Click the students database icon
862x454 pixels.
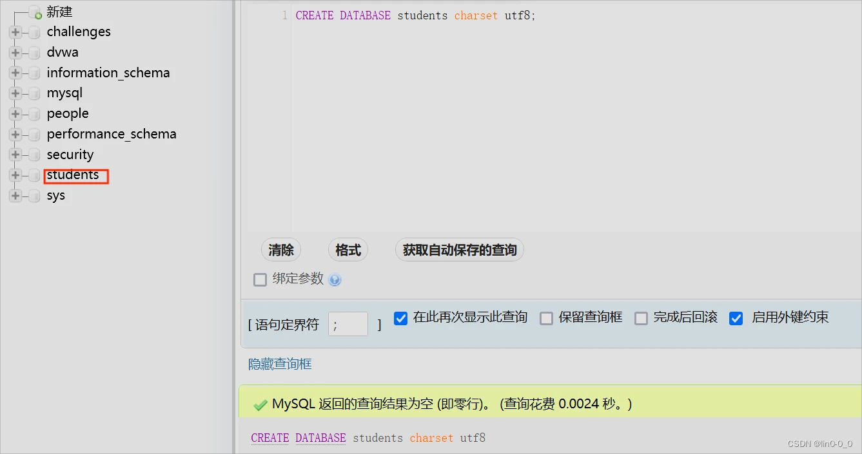[x=34, y=176]
